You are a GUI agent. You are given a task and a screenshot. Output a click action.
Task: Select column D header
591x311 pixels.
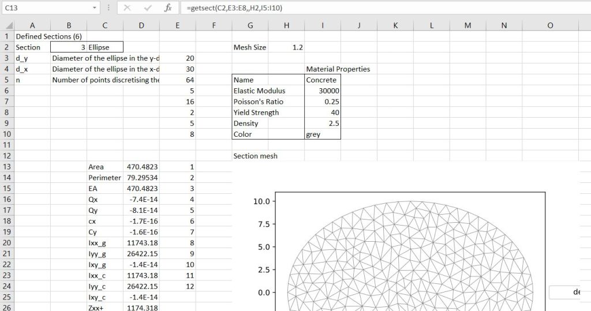141,25
